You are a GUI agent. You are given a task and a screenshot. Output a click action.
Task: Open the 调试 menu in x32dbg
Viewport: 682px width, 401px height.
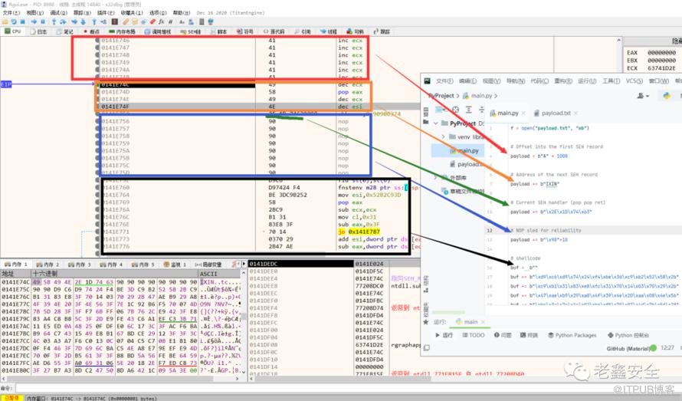point(57,13)
